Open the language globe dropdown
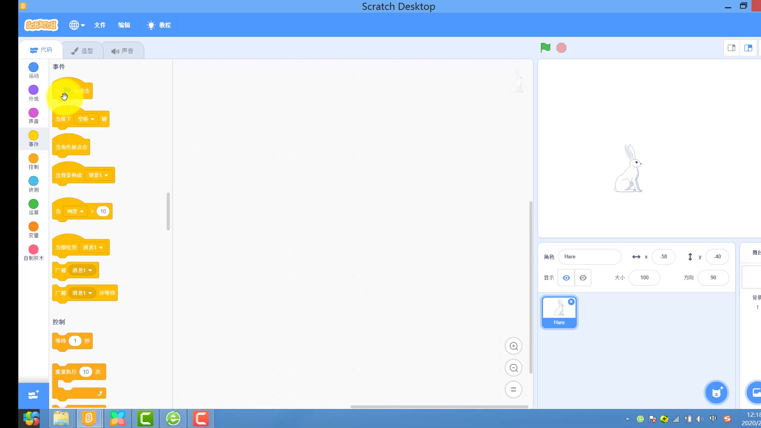This screenshot has width=761, height=428. point(77,25)
